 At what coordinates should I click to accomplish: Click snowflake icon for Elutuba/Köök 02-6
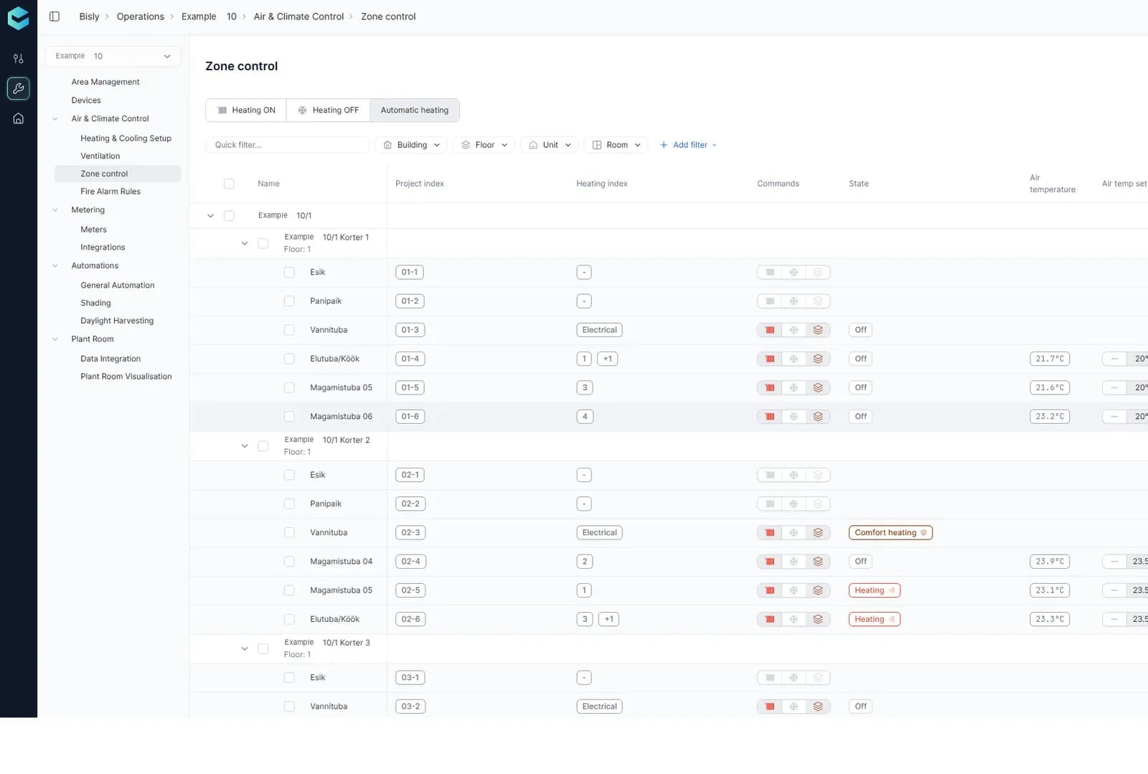point(794,619)
